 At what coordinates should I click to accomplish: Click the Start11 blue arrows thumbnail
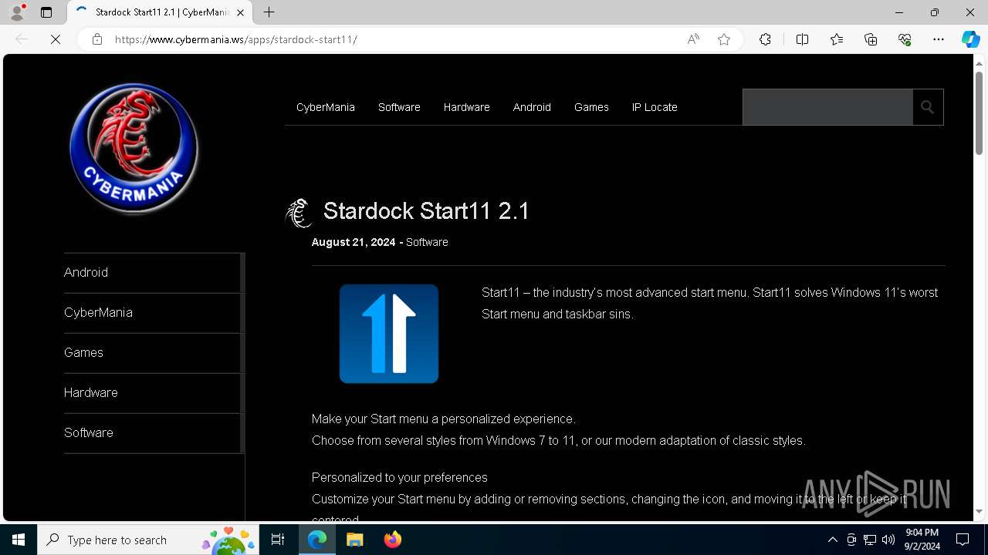389,334
